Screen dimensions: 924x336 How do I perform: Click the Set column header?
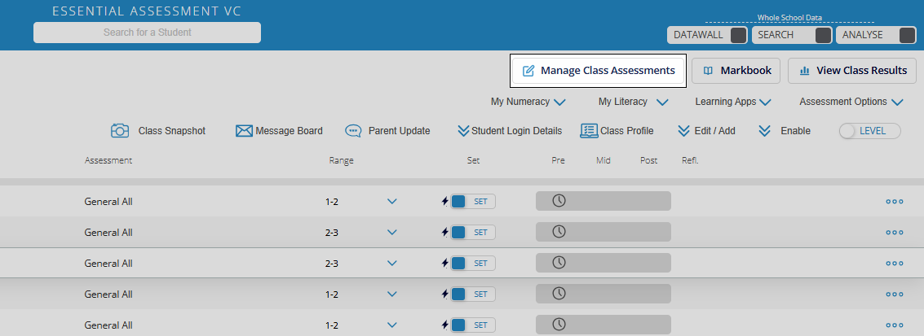click(x=473, y=160)
